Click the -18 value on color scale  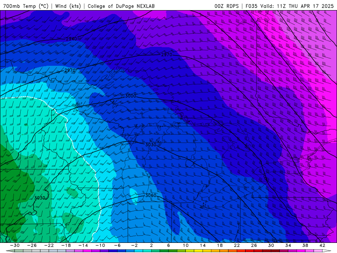point(66,245)
